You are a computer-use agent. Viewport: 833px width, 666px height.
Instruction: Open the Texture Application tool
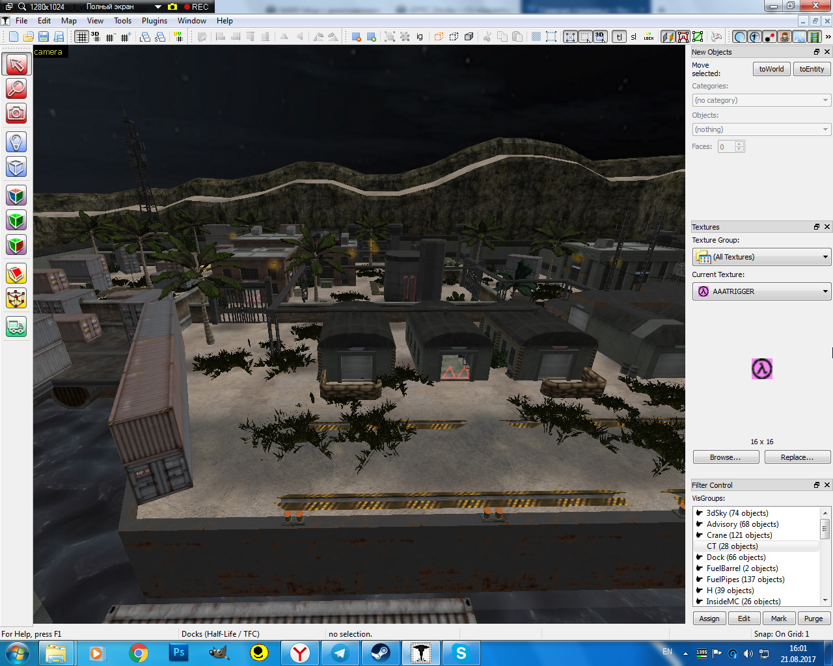coord(16,195)
